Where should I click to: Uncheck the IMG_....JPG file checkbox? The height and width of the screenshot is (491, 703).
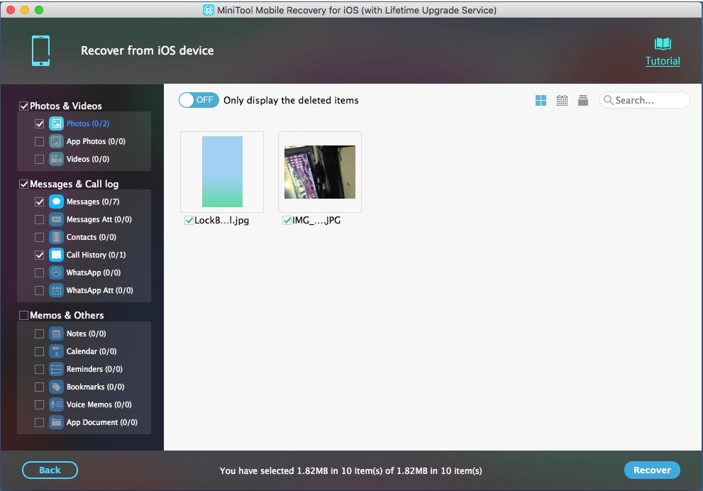point(287,220)
